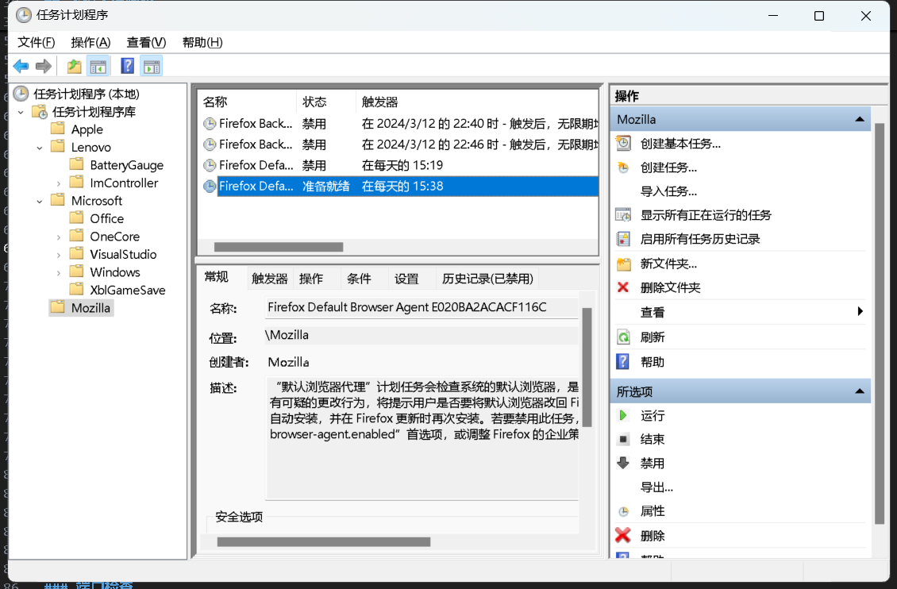897x589 pixels.
Task: Click 导出... for the selected task
Action: pyautogui.click(x=656, y=487)
